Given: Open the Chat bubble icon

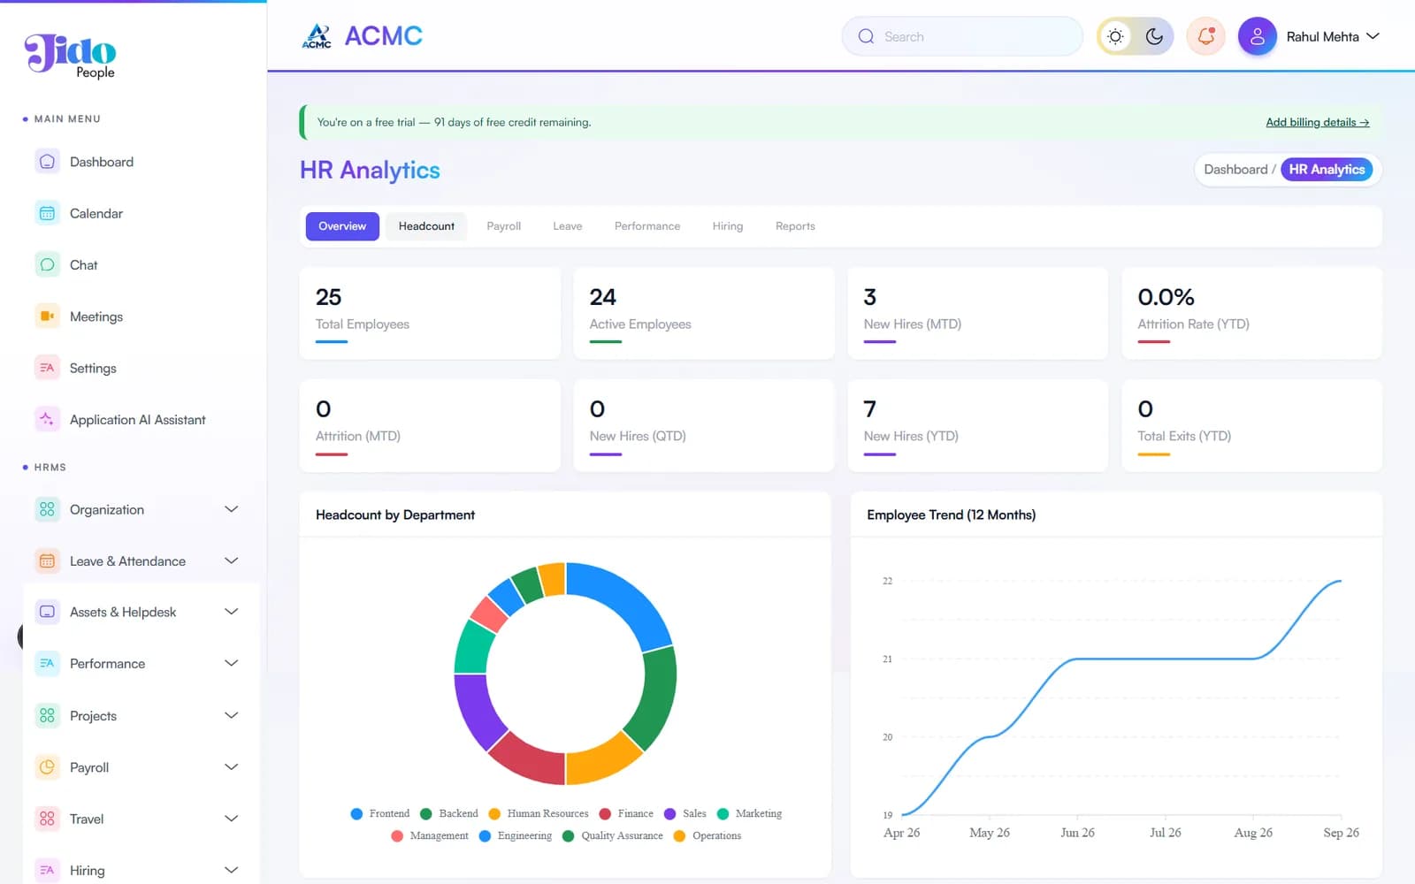Looking at the screenshot, I should (47, 264).
